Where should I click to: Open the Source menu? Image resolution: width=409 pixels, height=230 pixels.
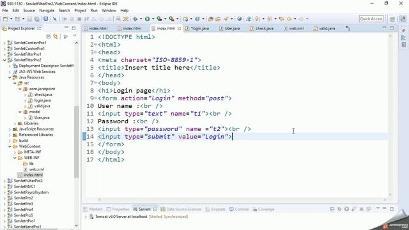point(29,10)
